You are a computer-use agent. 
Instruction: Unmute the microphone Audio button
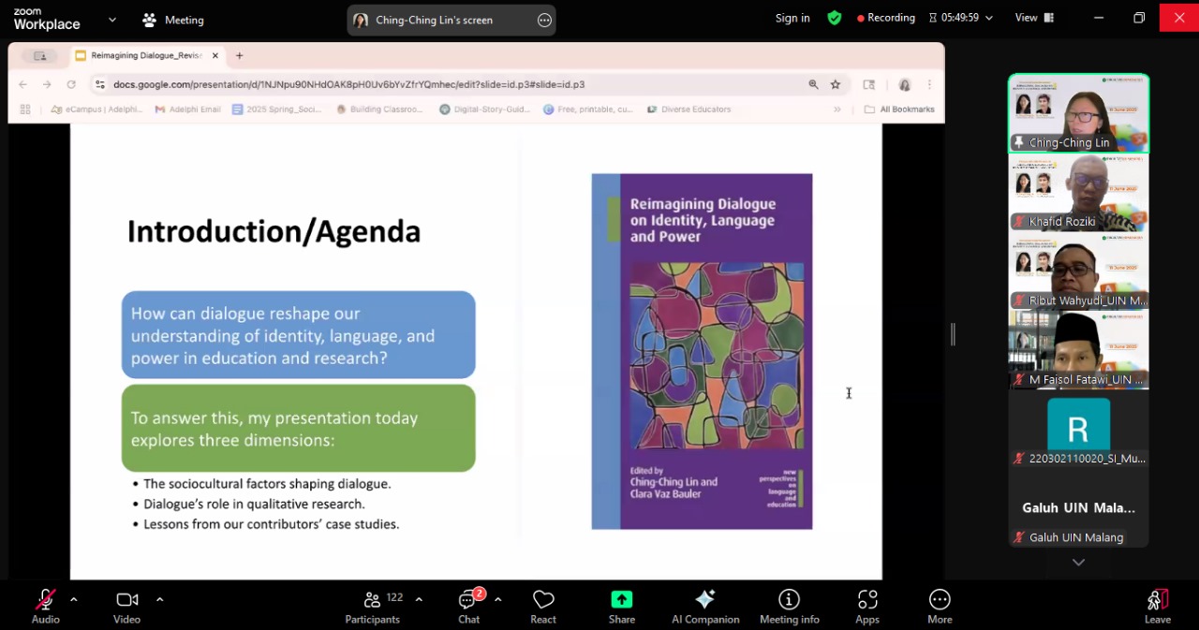(45, 606)
